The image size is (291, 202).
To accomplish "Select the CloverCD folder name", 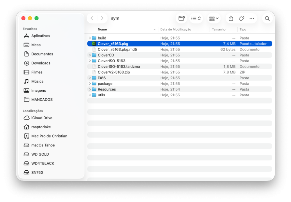I will pos(106,55).
